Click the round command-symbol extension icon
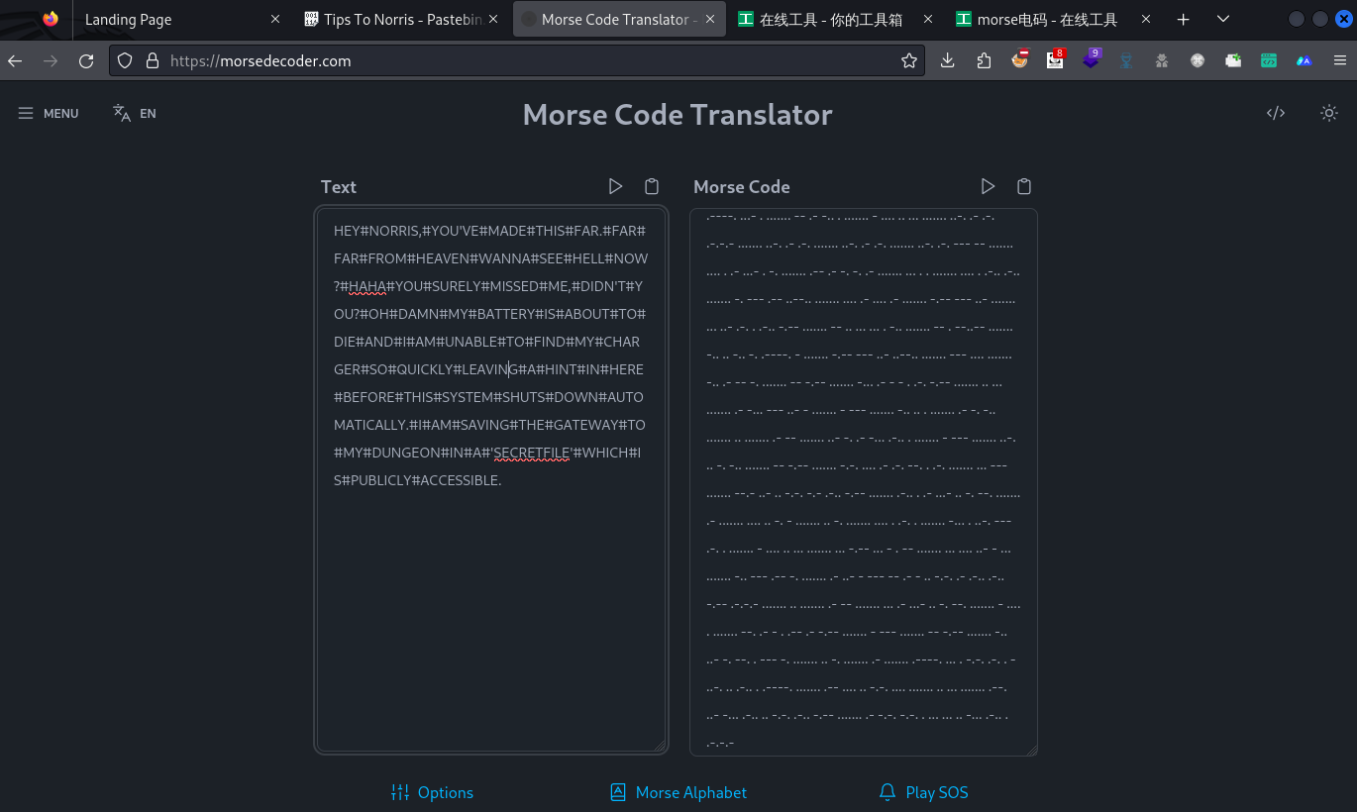This screenshot has height=812, width=1357. coord(1198,60)
